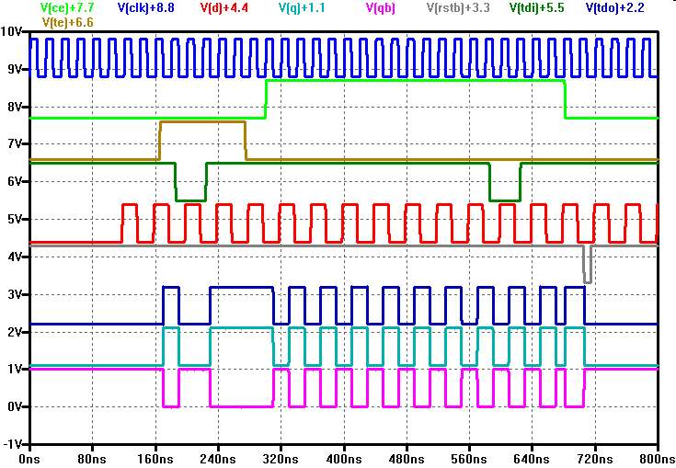Click the 10V label on vertical axis

(x=12, y=32)
